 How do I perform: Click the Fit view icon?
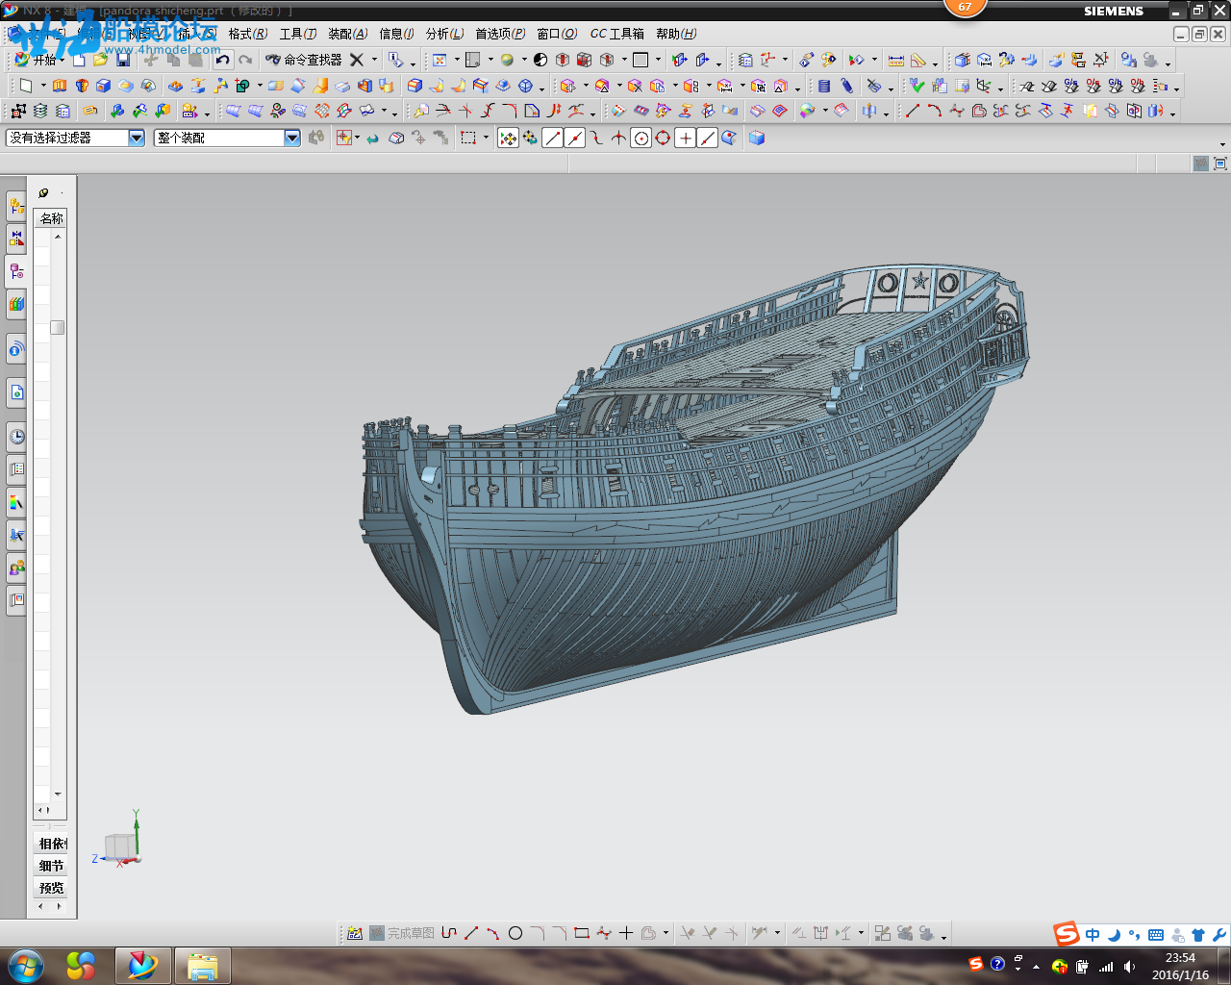coord(440,60)
